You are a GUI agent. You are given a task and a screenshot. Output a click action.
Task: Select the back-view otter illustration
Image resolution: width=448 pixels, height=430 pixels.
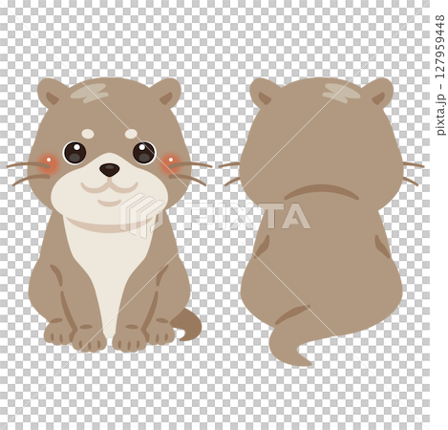321,221
